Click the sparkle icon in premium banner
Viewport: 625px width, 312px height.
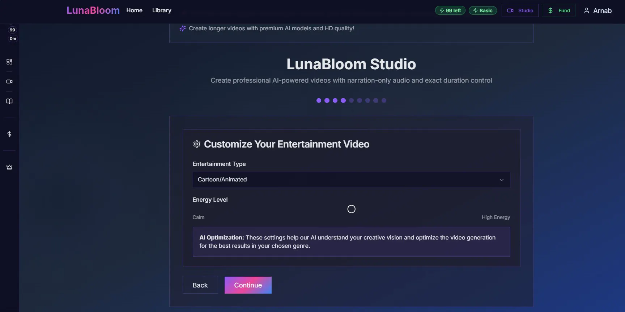[x=183, y=28]
